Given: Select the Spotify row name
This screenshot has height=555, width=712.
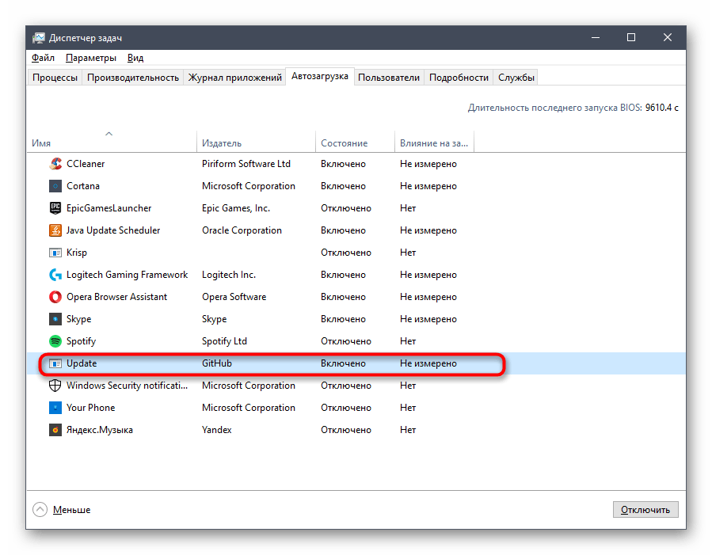Looking at the screenshot, I should point(82,341).
